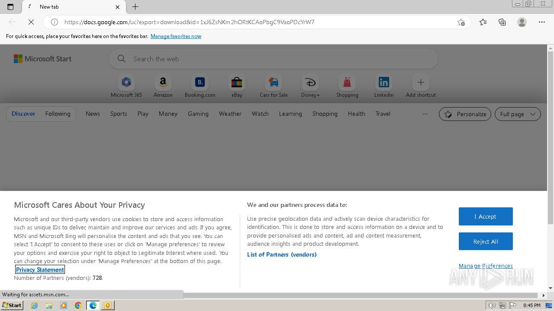Open List of Partners (vendors)
554x311 pixels.
tap(282, 254)
